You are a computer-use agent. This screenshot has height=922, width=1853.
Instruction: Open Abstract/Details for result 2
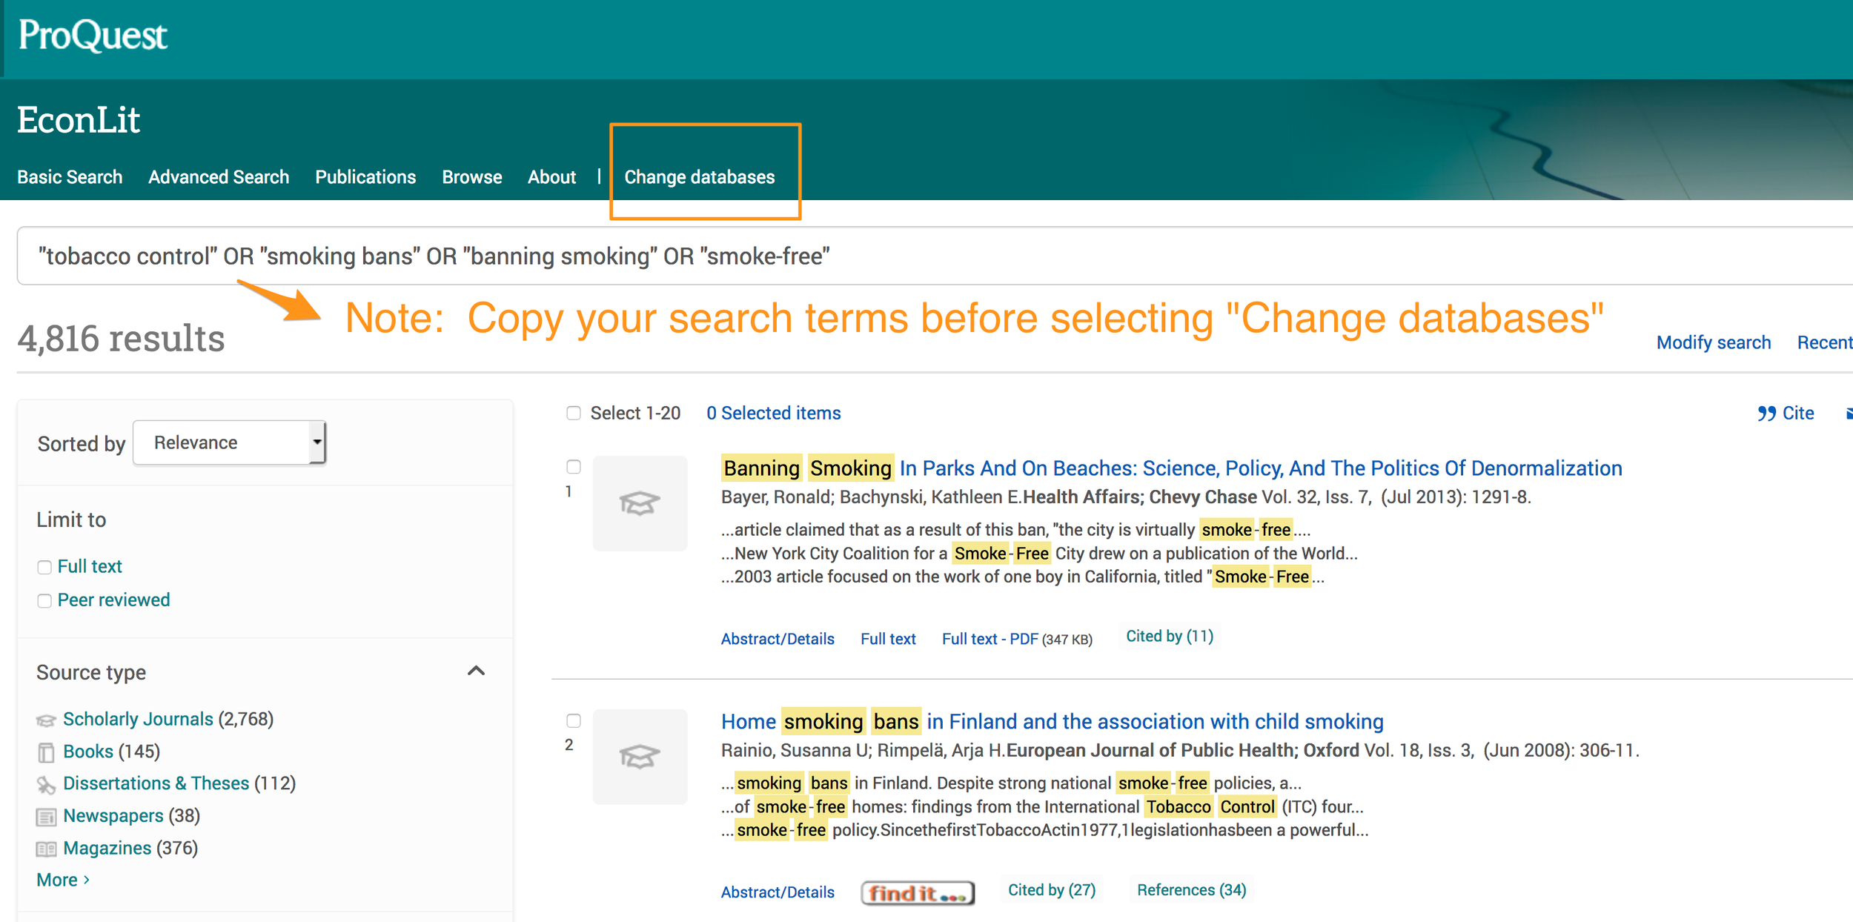(778, 892)
